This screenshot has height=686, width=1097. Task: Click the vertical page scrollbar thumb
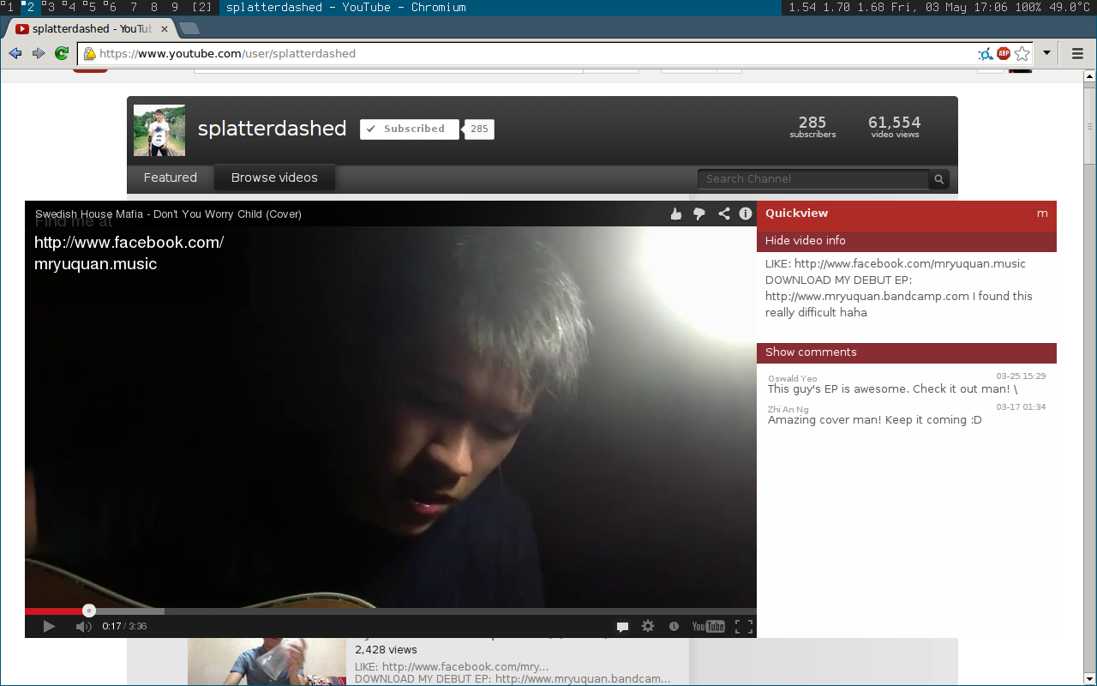pyautogui.click(x=1089, y=124)
